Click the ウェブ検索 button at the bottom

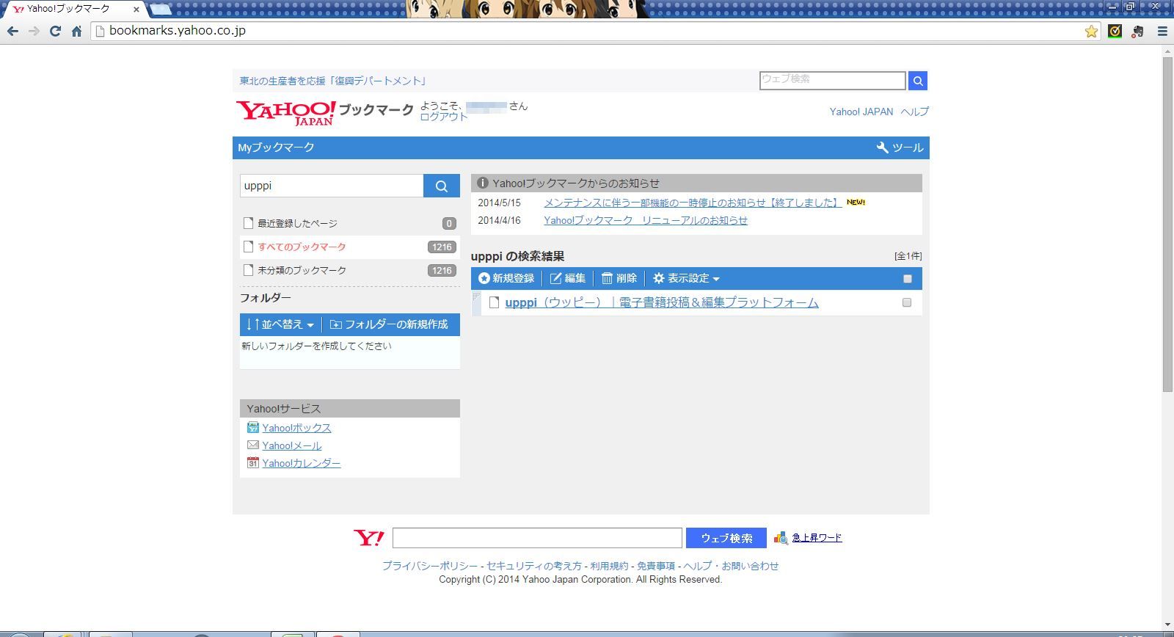(x=726, y=538)
